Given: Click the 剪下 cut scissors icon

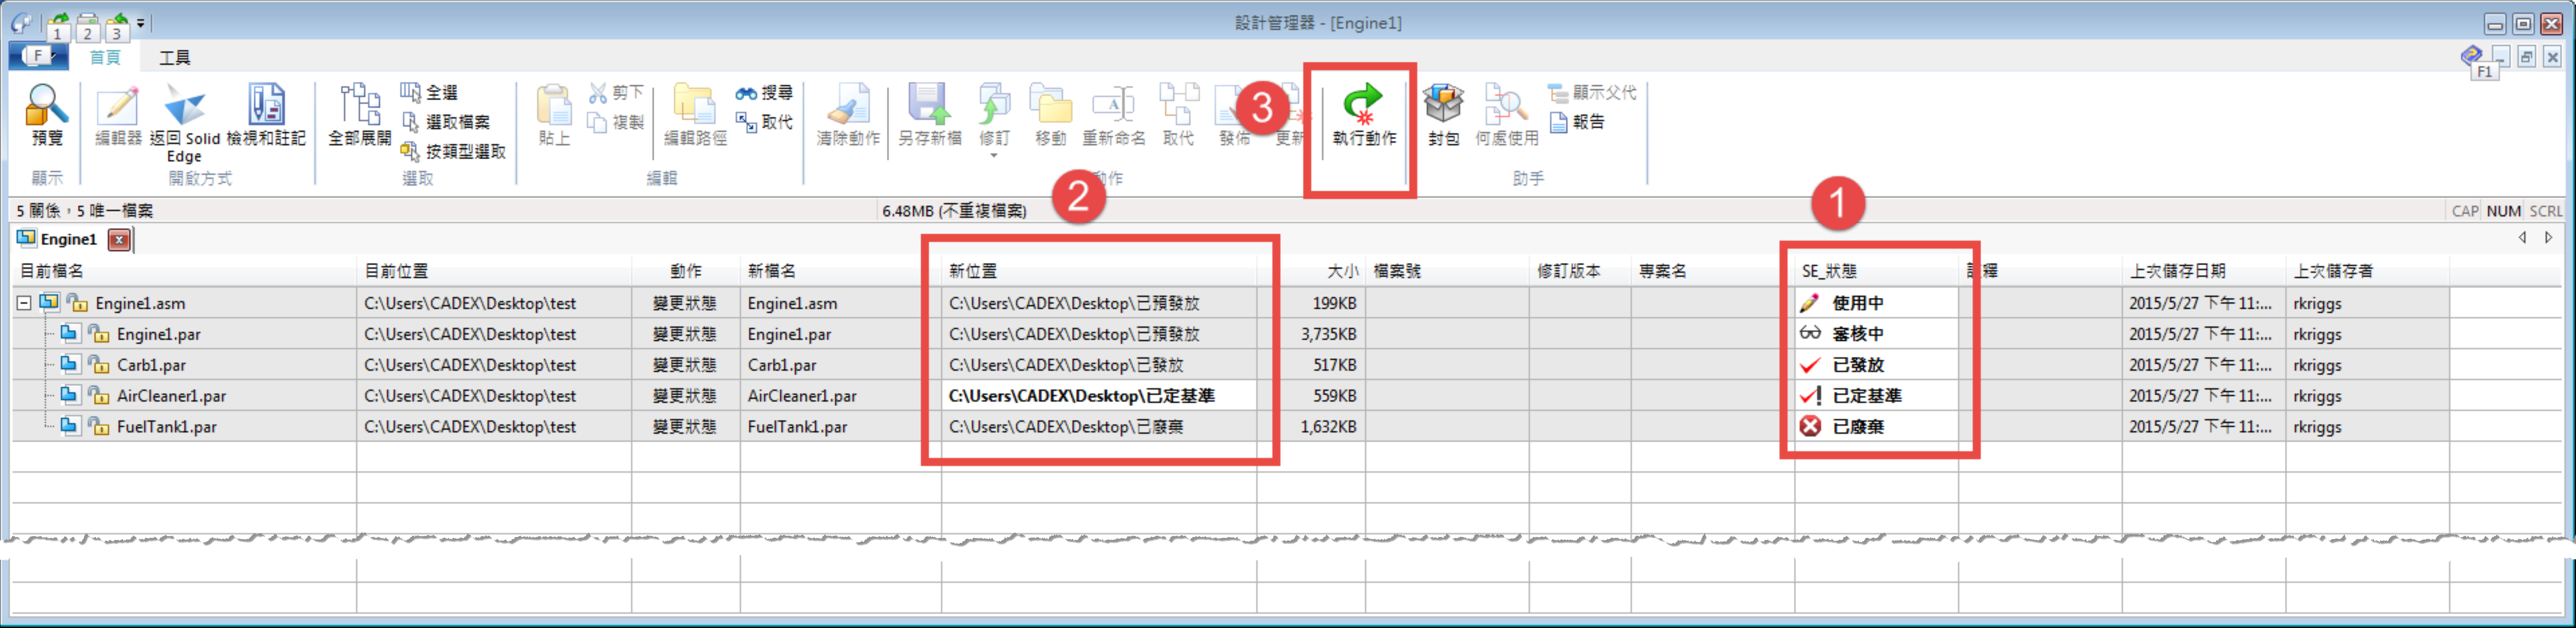Looking at the screenshot, I should [x=598, y=93].
